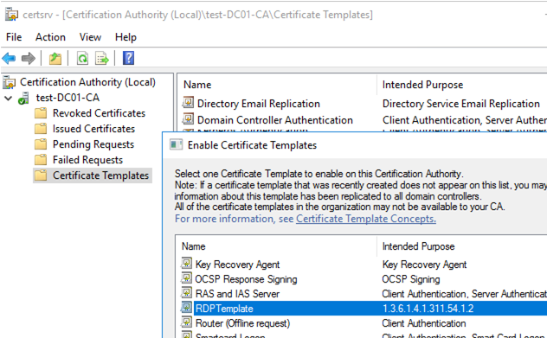547x338 pixels.
Task: Click the Forward arrow toolbar icon
Action: (29, 58)
